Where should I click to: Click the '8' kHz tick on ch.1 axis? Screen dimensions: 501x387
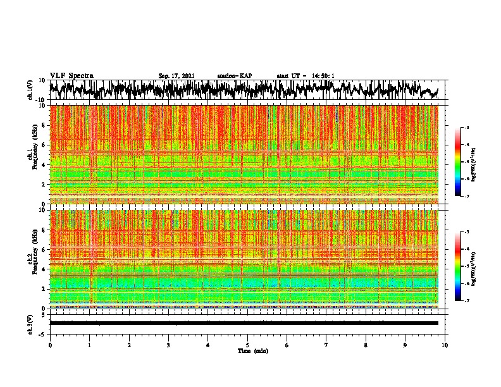(44, 125)
